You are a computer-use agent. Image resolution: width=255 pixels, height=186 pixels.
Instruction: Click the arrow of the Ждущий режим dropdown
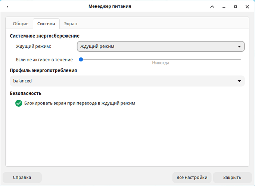239,46
